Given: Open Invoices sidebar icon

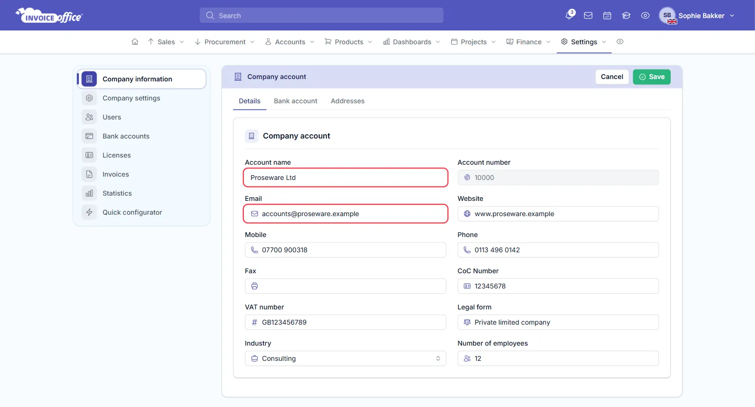Looking at the screenshot, I should point(89,174).
